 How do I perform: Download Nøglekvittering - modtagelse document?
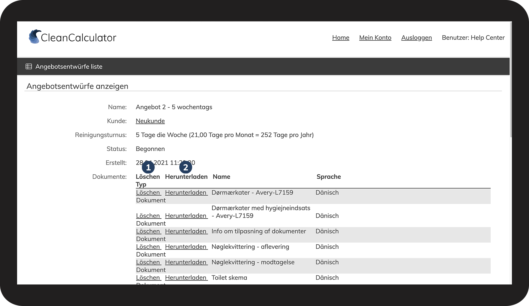click(186, 262)
